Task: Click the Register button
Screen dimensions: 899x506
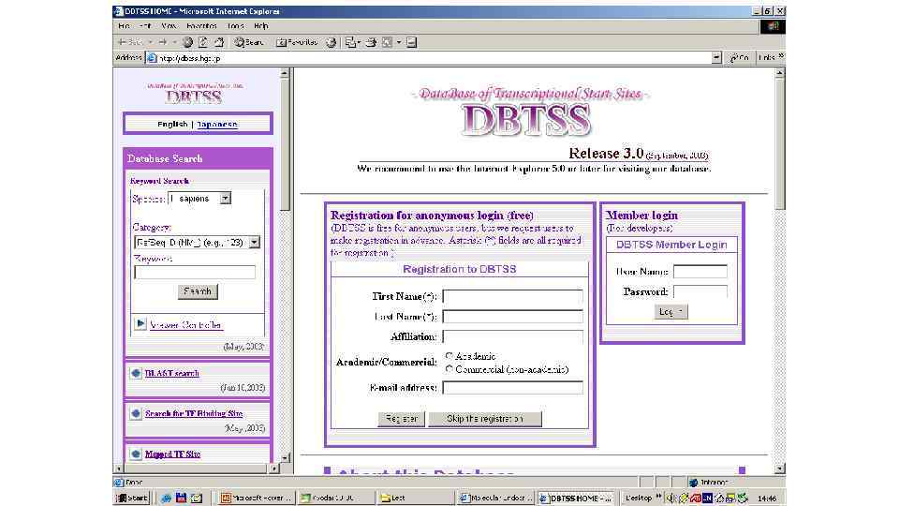Action: click(x=402, y=419)
